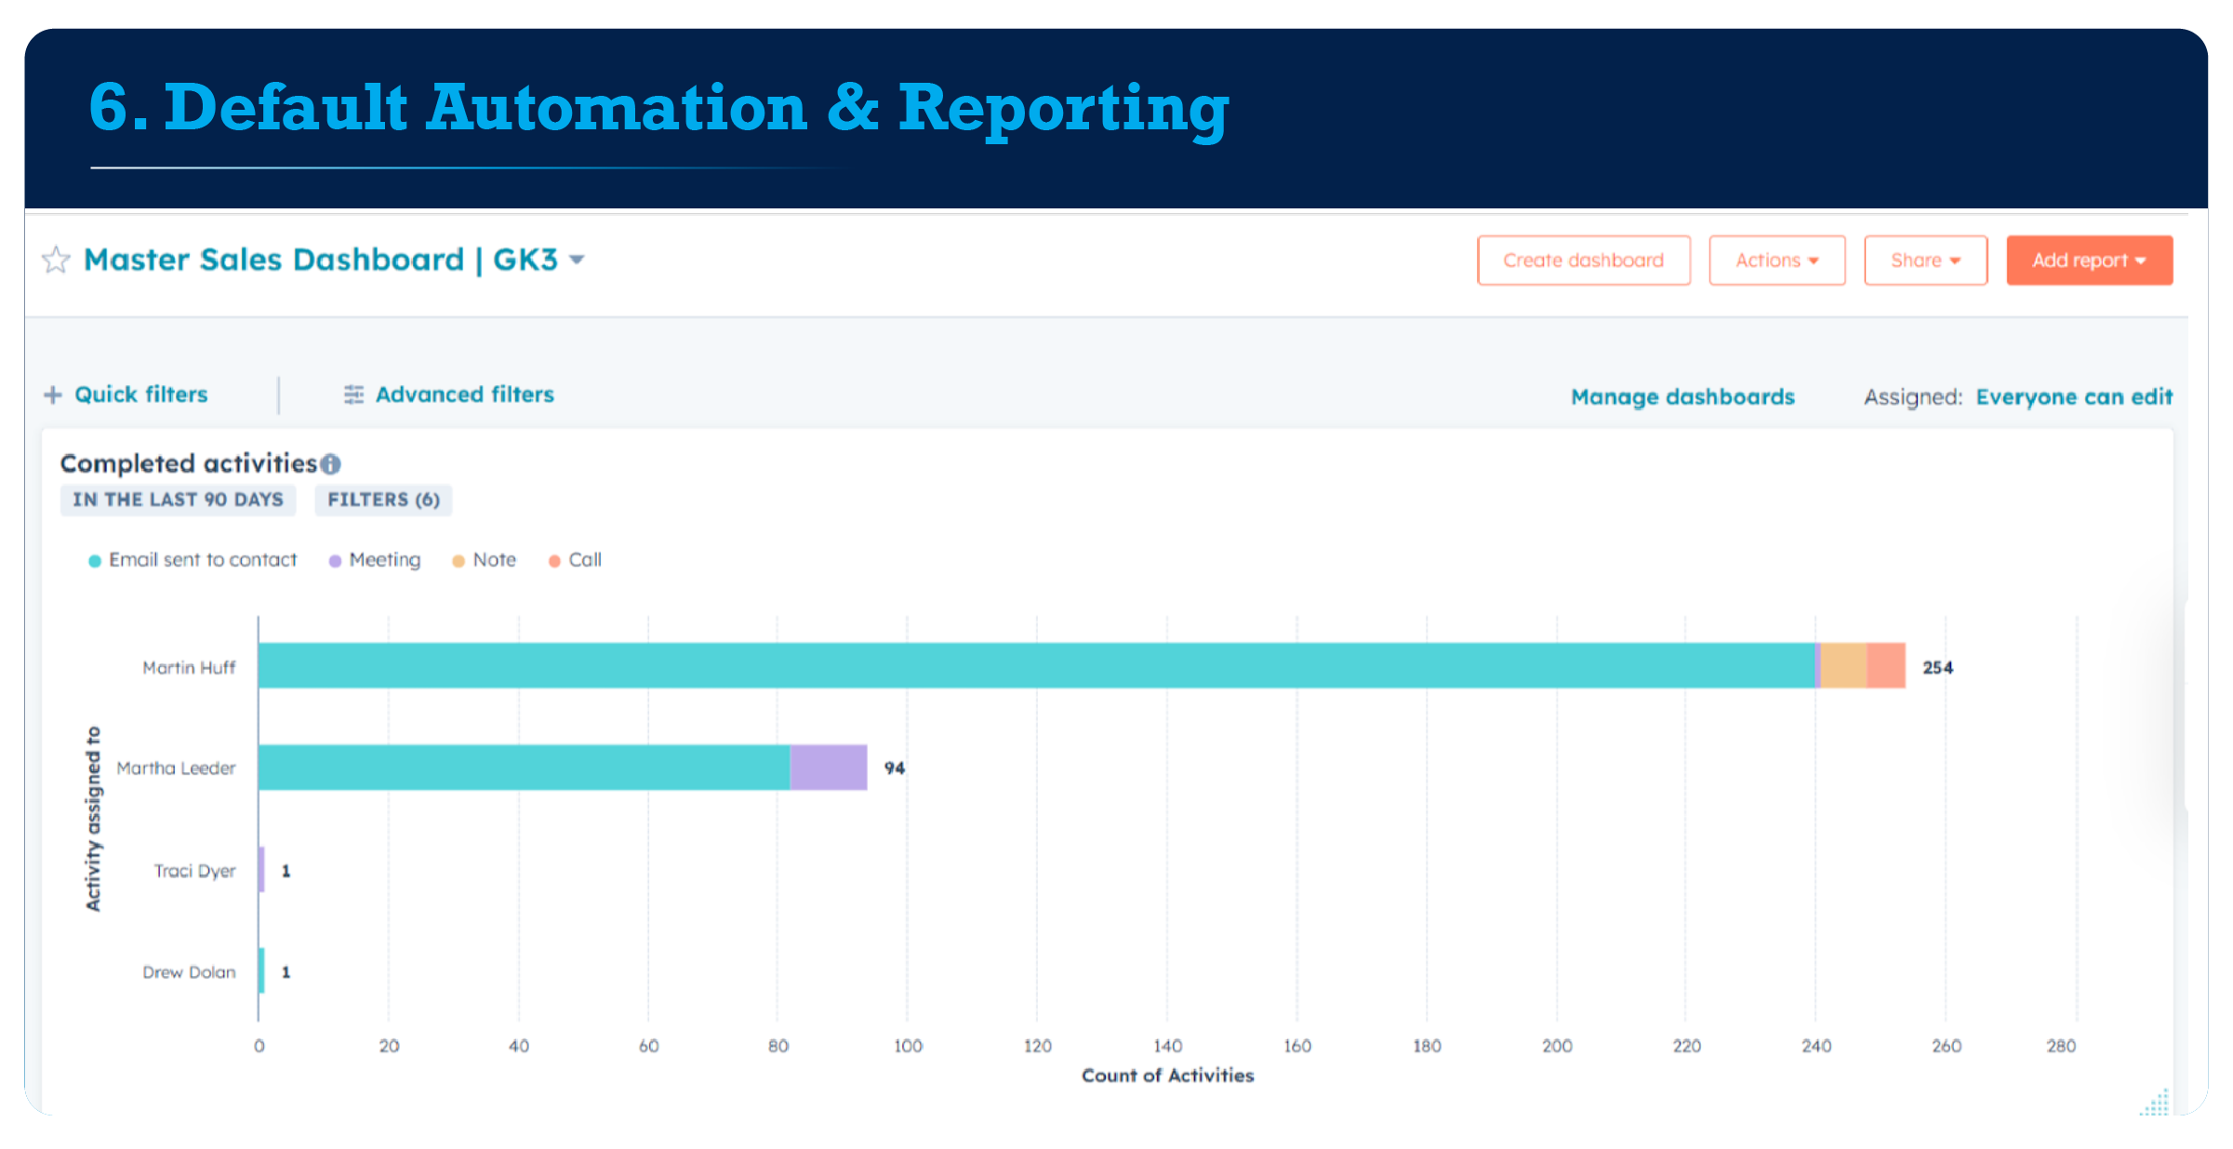Click the Completed activities report title
The width and height of the screenshot is (2233, 1149).
tap(189, 463)
